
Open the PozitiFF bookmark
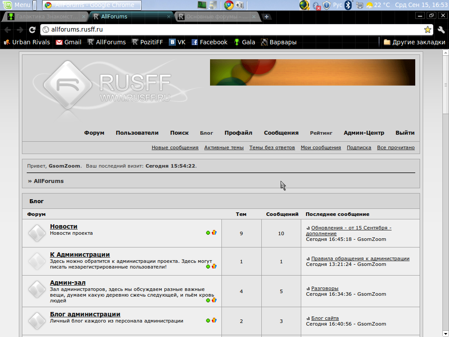147,42
